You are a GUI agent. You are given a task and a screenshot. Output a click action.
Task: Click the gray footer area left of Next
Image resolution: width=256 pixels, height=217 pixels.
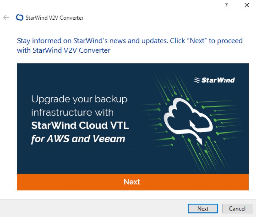tap(93, 209)
